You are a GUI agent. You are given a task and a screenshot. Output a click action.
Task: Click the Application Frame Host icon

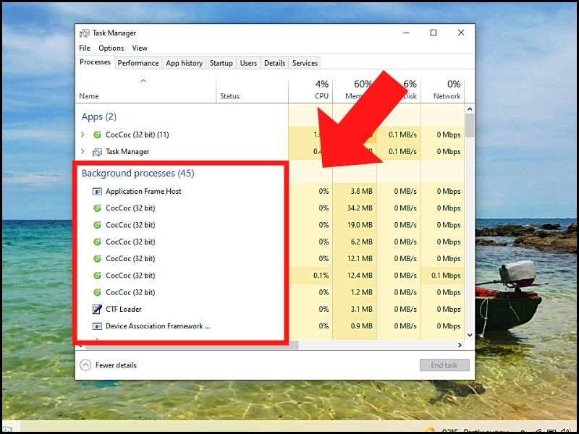pos(97,192)
